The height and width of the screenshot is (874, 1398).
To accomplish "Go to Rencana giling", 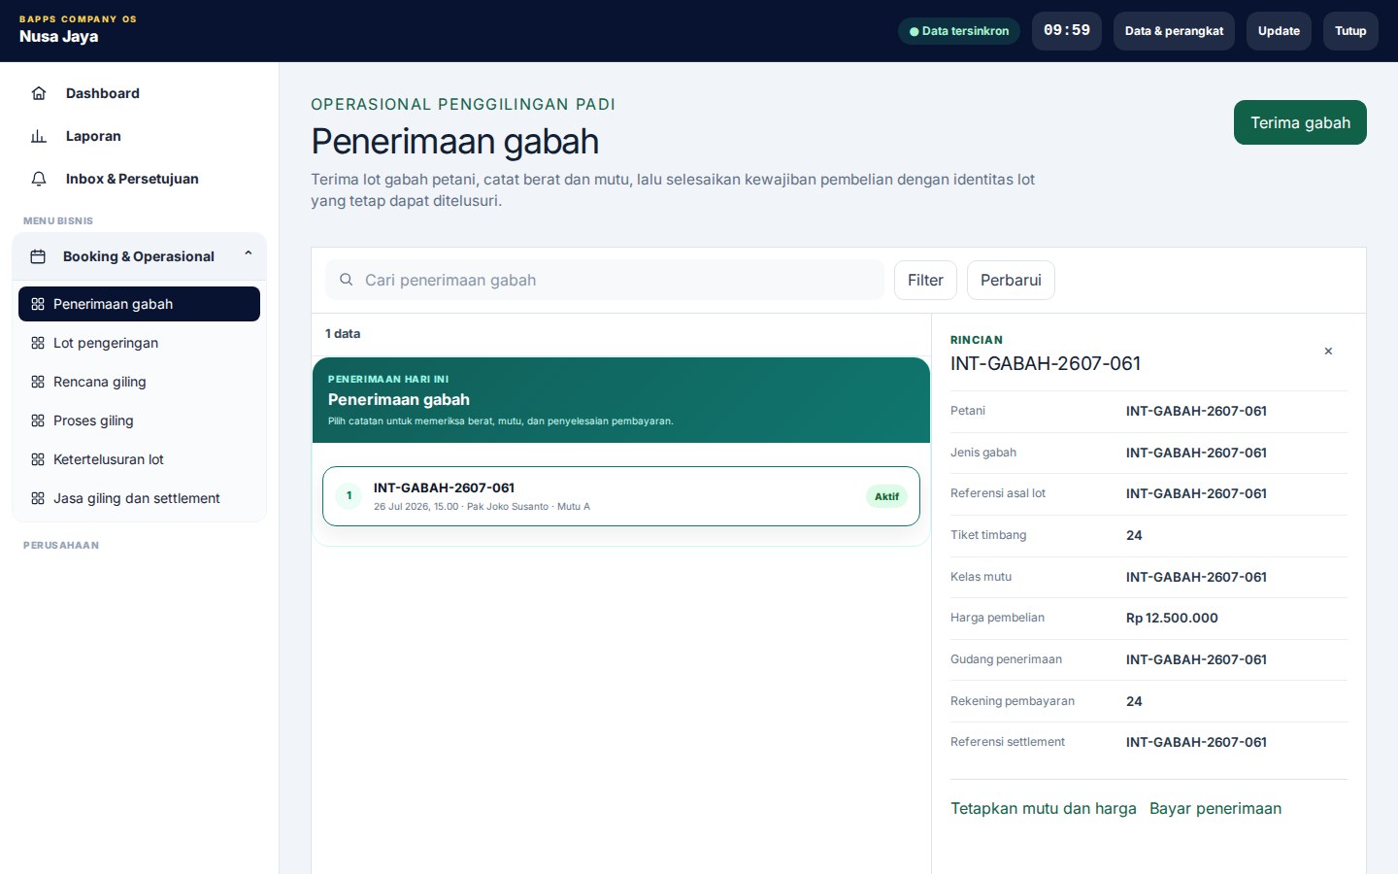I will point(139,382).
